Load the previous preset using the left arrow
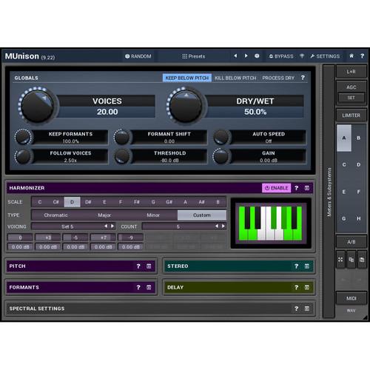Viewport: 370px width, 370px height. [235, 56]
